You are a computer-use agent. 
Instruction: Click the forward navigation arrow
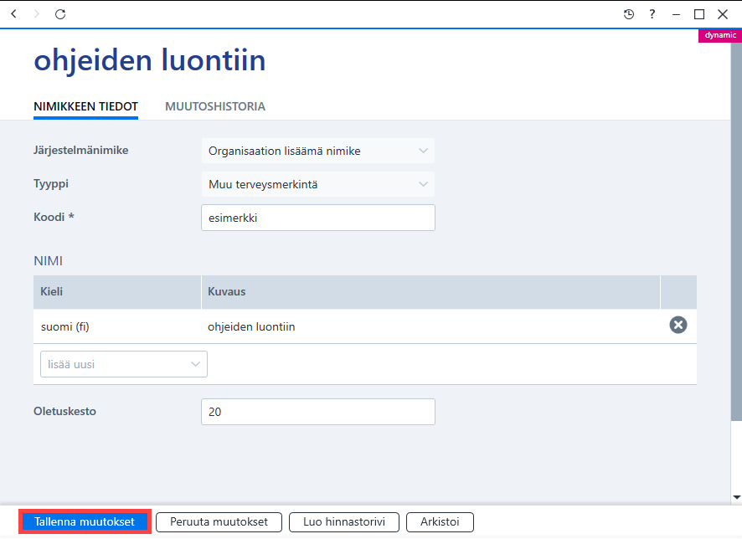[x=37, y=13]
